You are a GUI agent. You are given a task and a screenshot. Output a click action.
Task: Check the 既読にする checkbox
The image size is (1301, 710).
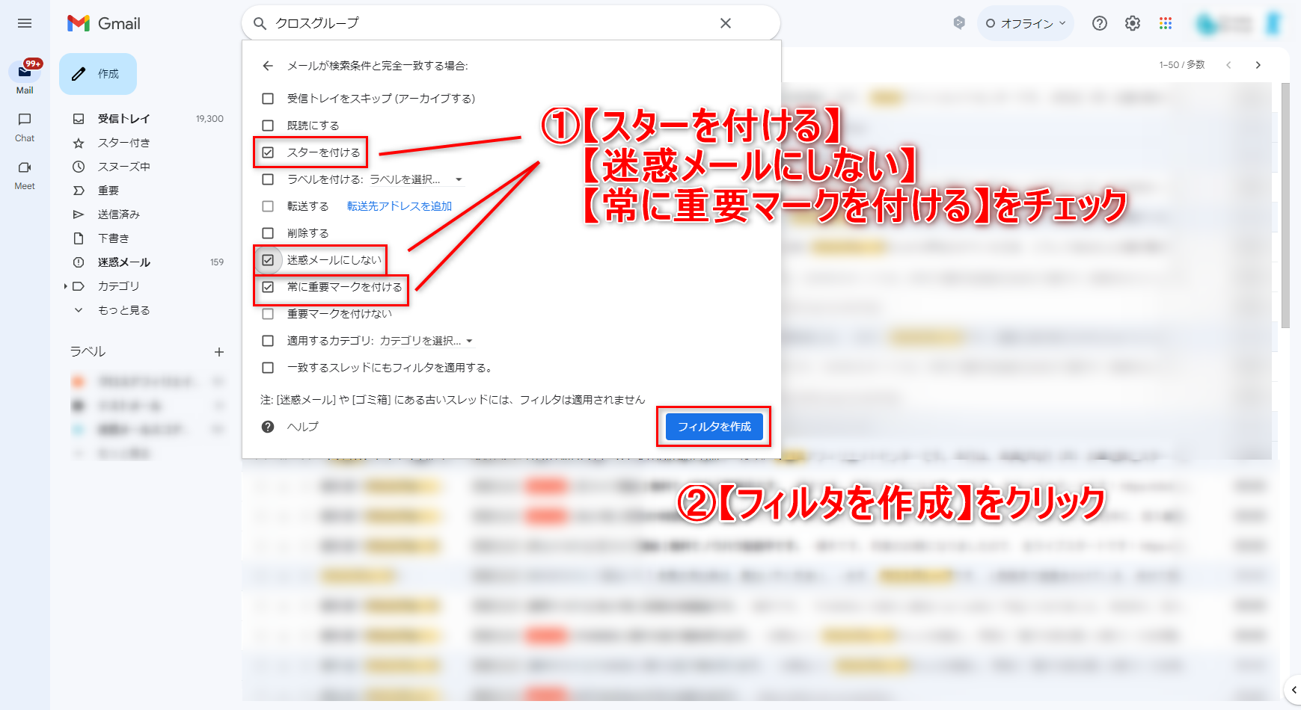point(268,126)
